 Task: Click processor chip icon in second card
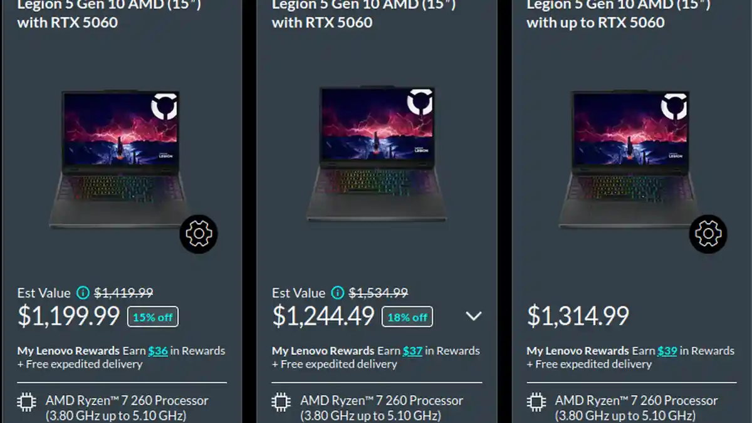(x=281, y=402)
